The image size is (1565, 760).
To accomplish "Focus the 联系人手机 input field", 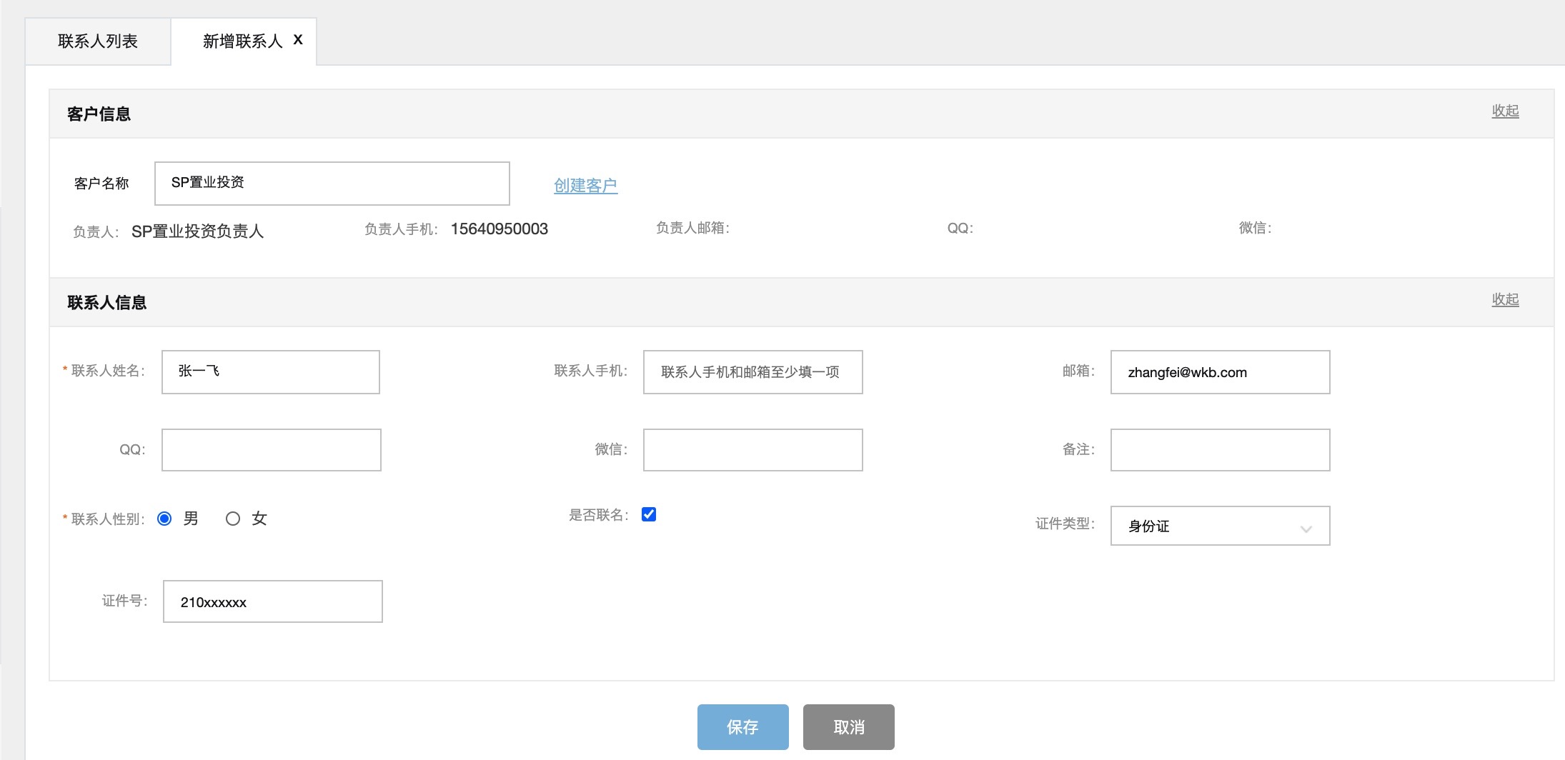I will [x=752, y=371].
